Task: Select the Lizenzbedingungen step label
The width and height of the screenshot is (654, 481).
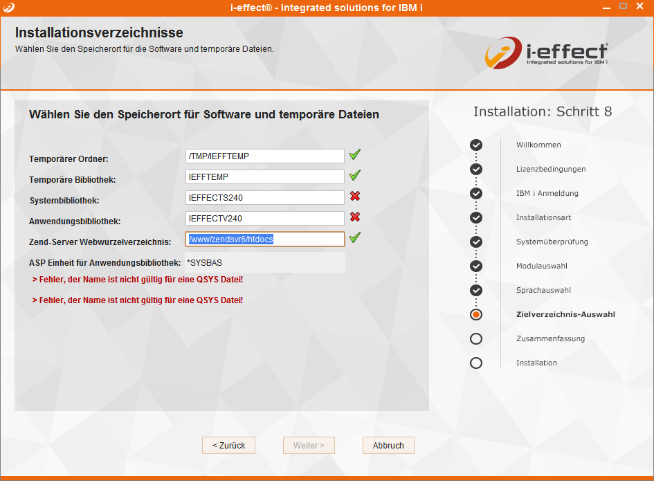Action: (550, 169)
